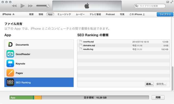The image size is (174, 104).
Task: Select the SEO Ranking row label
Action: pos(23,83)
